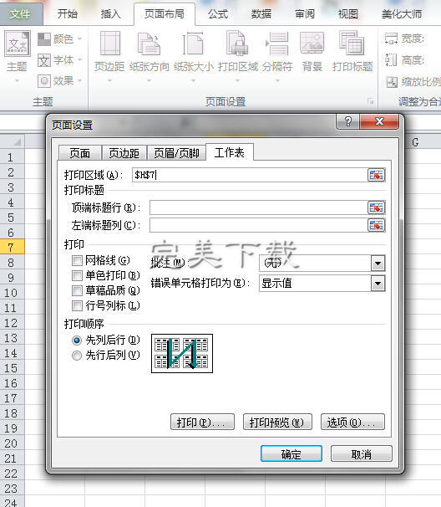Click the 背景 background icon
Viewport: 441px width, 507px height.
312,43
